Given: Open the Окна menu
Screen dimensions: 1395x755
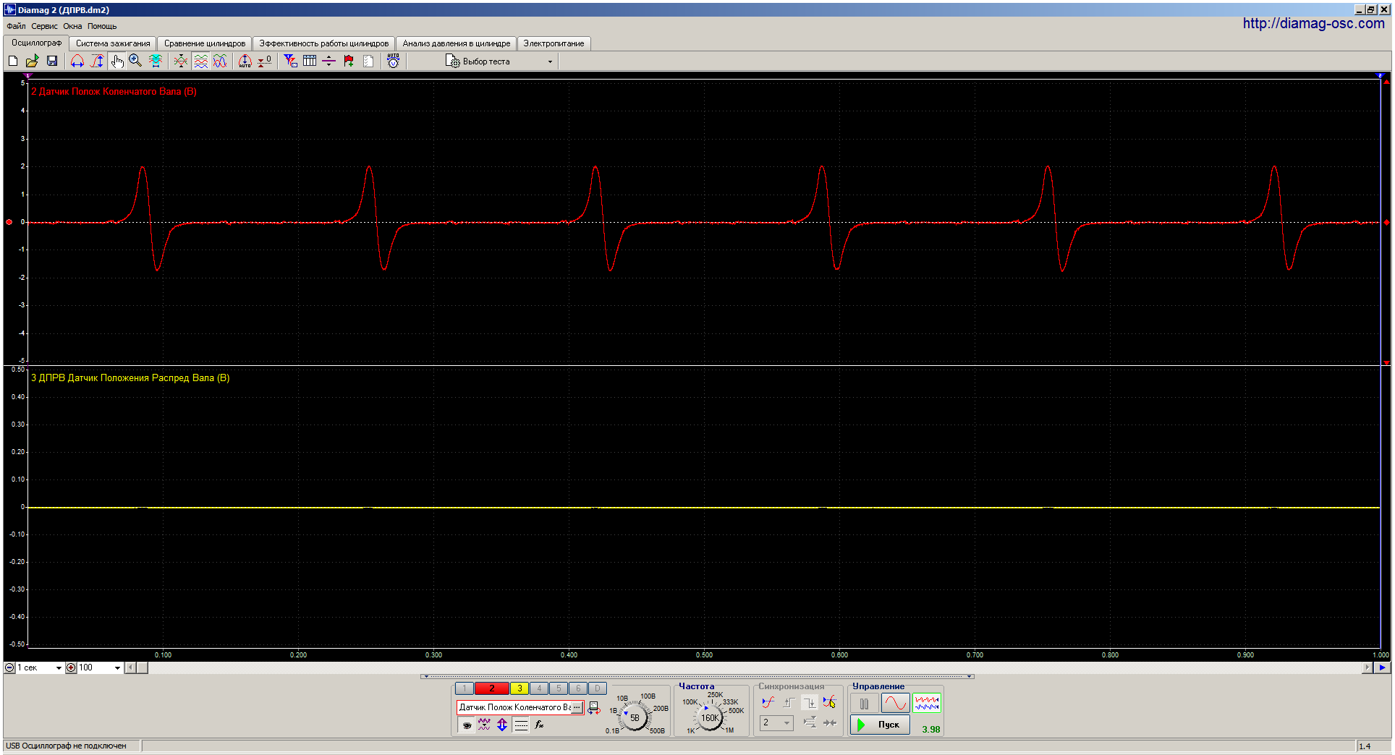Looking at the screenshot, I should (x=72, y=26).
